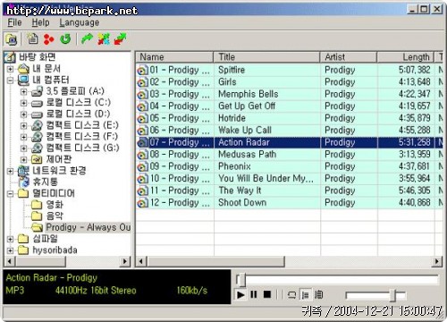Click the 영화 folder icon

pos(37,205)
